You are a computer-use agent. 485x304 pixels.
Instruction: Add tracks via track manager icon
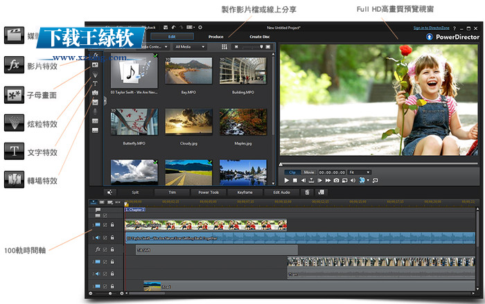click(109, 202)
